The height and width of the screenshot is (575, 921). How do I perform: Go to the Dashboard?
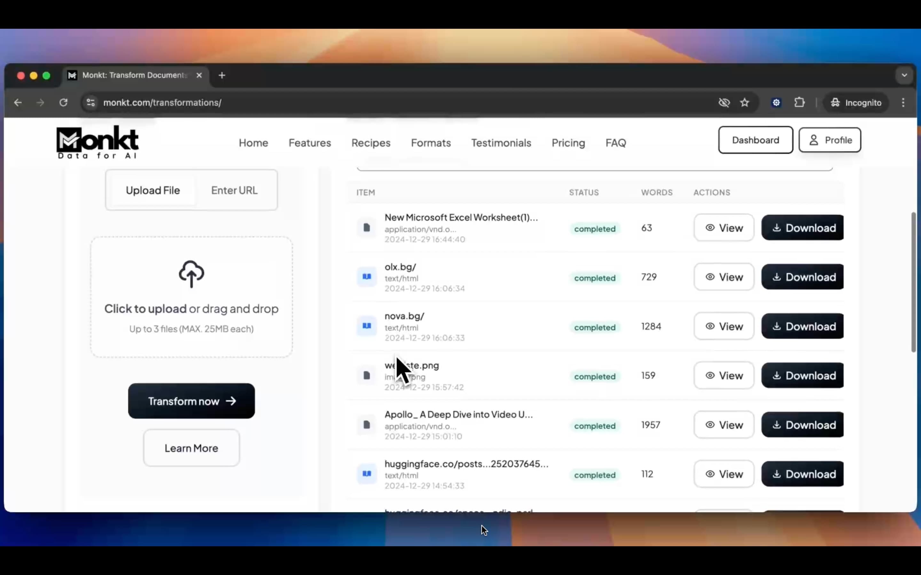pyautogui.click(x=755, y=140)
